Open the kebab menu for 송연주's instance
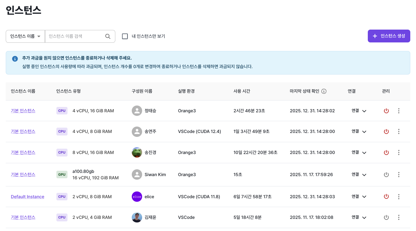 click(x=399, y=131)
